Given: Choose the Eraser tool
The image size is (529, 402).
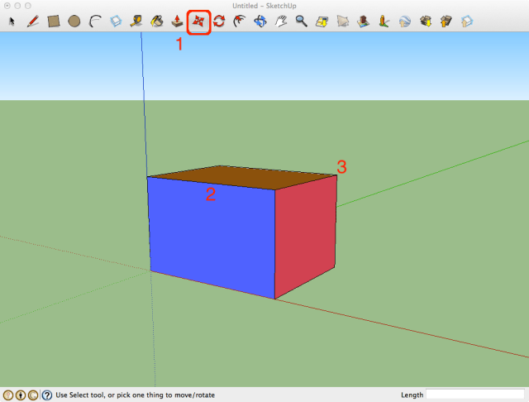Looking at the screenshot, I should [116, 22].
